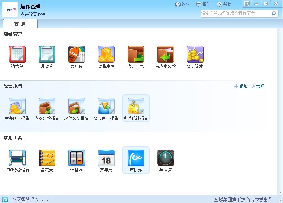This screenshot has width=283, height=203.
Task: Open the 销售单 sales order icon
Action: click(x=17, y=55)
